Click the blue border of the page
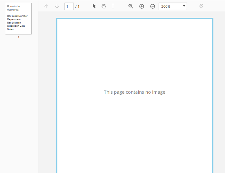The width and height of the screenshot is (225, 173). pos(57,97)
